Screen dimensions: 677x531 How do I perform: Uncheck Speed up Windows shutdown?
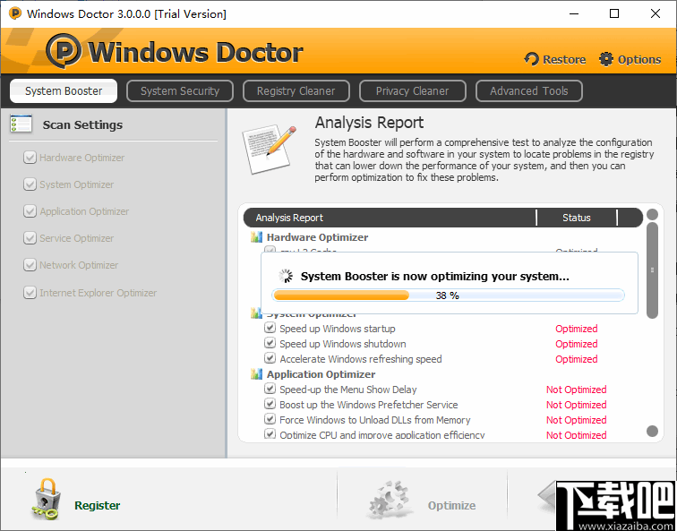pyautogui.click(x=270, y=343)
